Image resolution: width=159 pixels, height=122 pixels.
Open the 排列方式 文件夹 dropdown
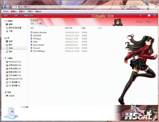149,22
